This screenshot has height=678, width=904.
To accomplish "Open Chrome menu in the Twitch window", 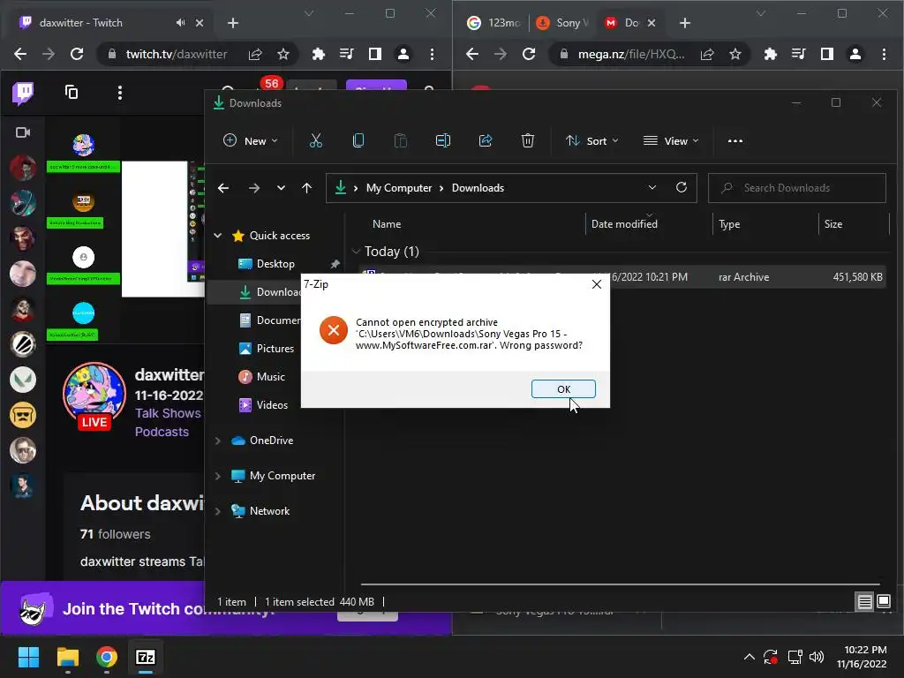I will click(432, 54).
